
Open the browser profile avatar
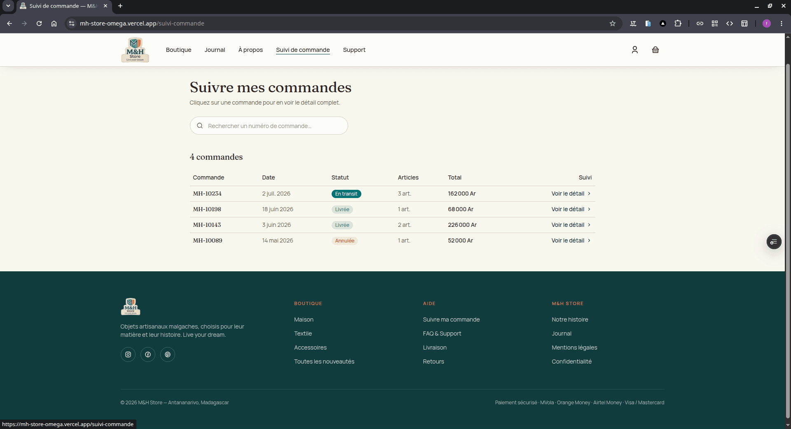(x=767, y=23)
